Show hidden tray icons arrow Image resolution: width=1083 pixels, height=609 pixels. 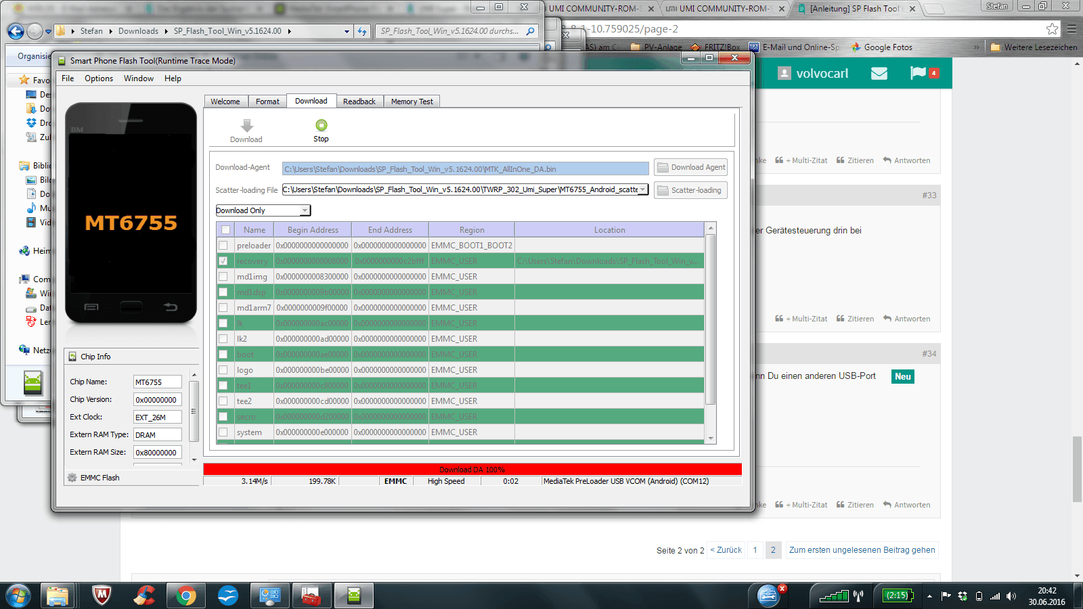[929, 596]
